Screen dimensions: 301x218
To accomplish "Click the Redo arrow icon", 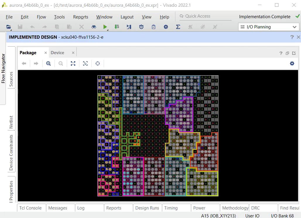I will [45, 27].
